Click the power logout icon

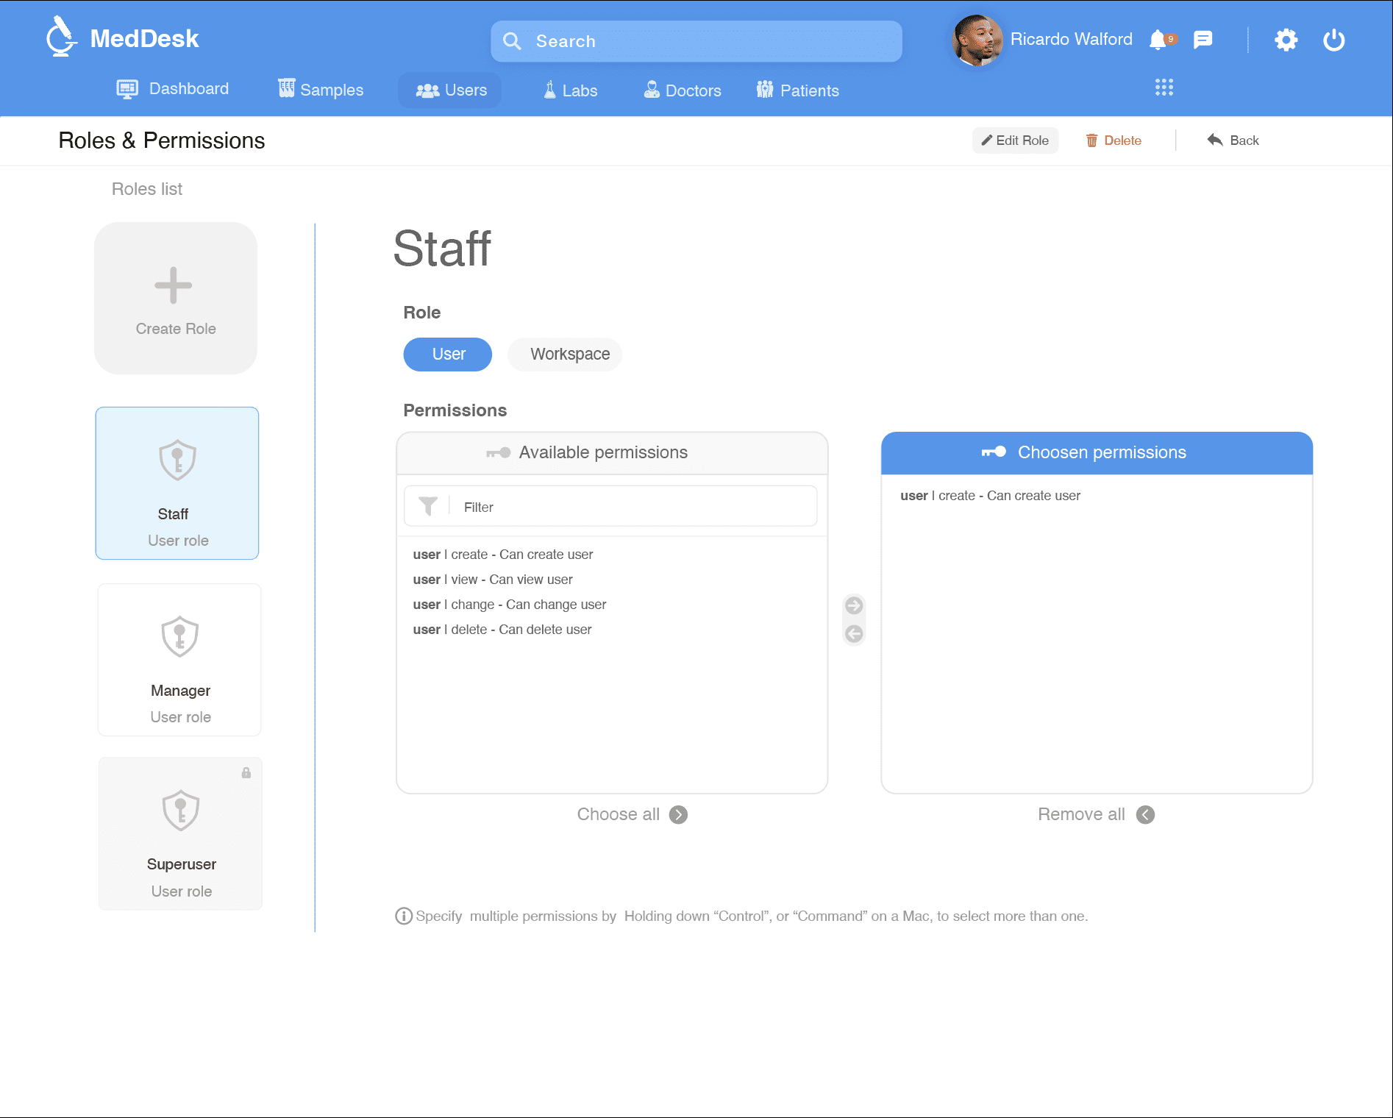(x=1333, y=40)
